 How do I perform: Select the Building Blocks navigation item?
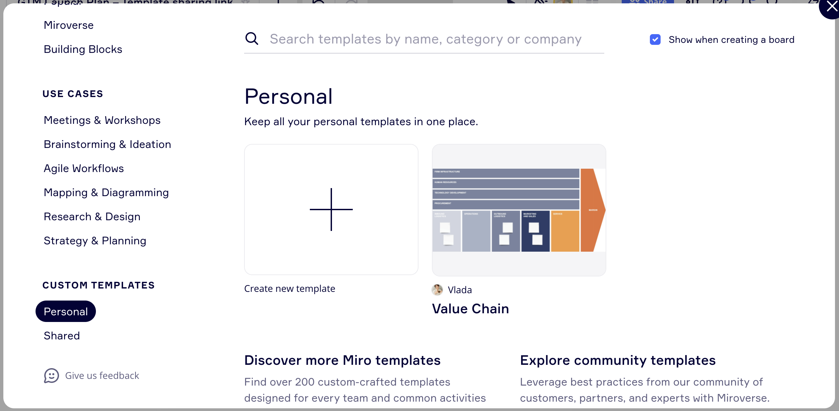click(x=83, y=50)
